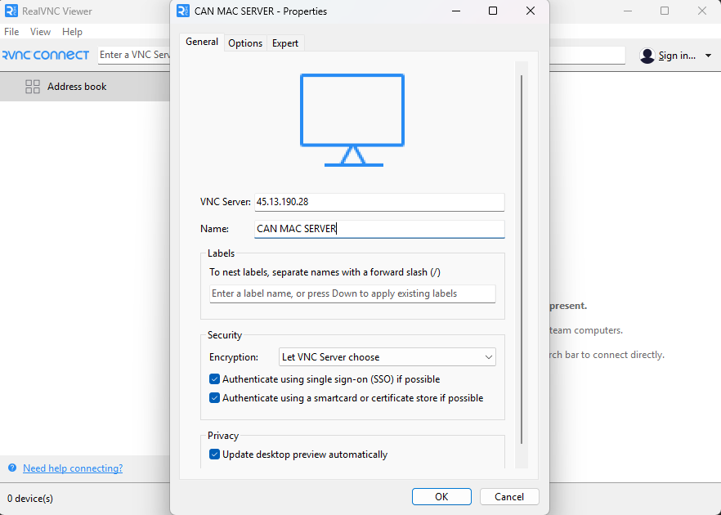
Task: Click the Cancel button
Action: pos(509,497)
